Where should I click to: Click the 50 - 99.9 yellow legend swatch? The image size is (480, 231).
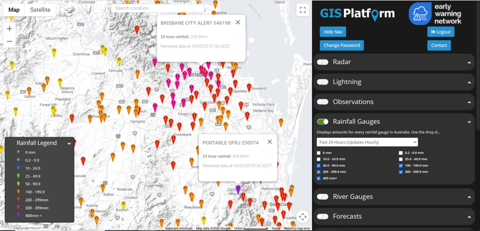(x=18, y=184)
